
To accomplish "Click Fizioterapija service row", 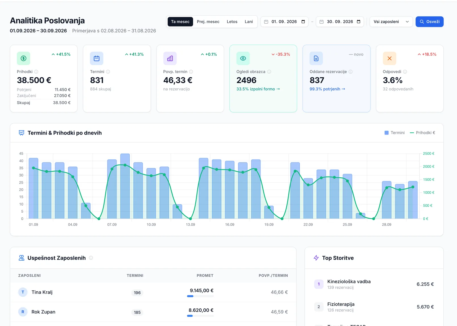I will [374, 307].
